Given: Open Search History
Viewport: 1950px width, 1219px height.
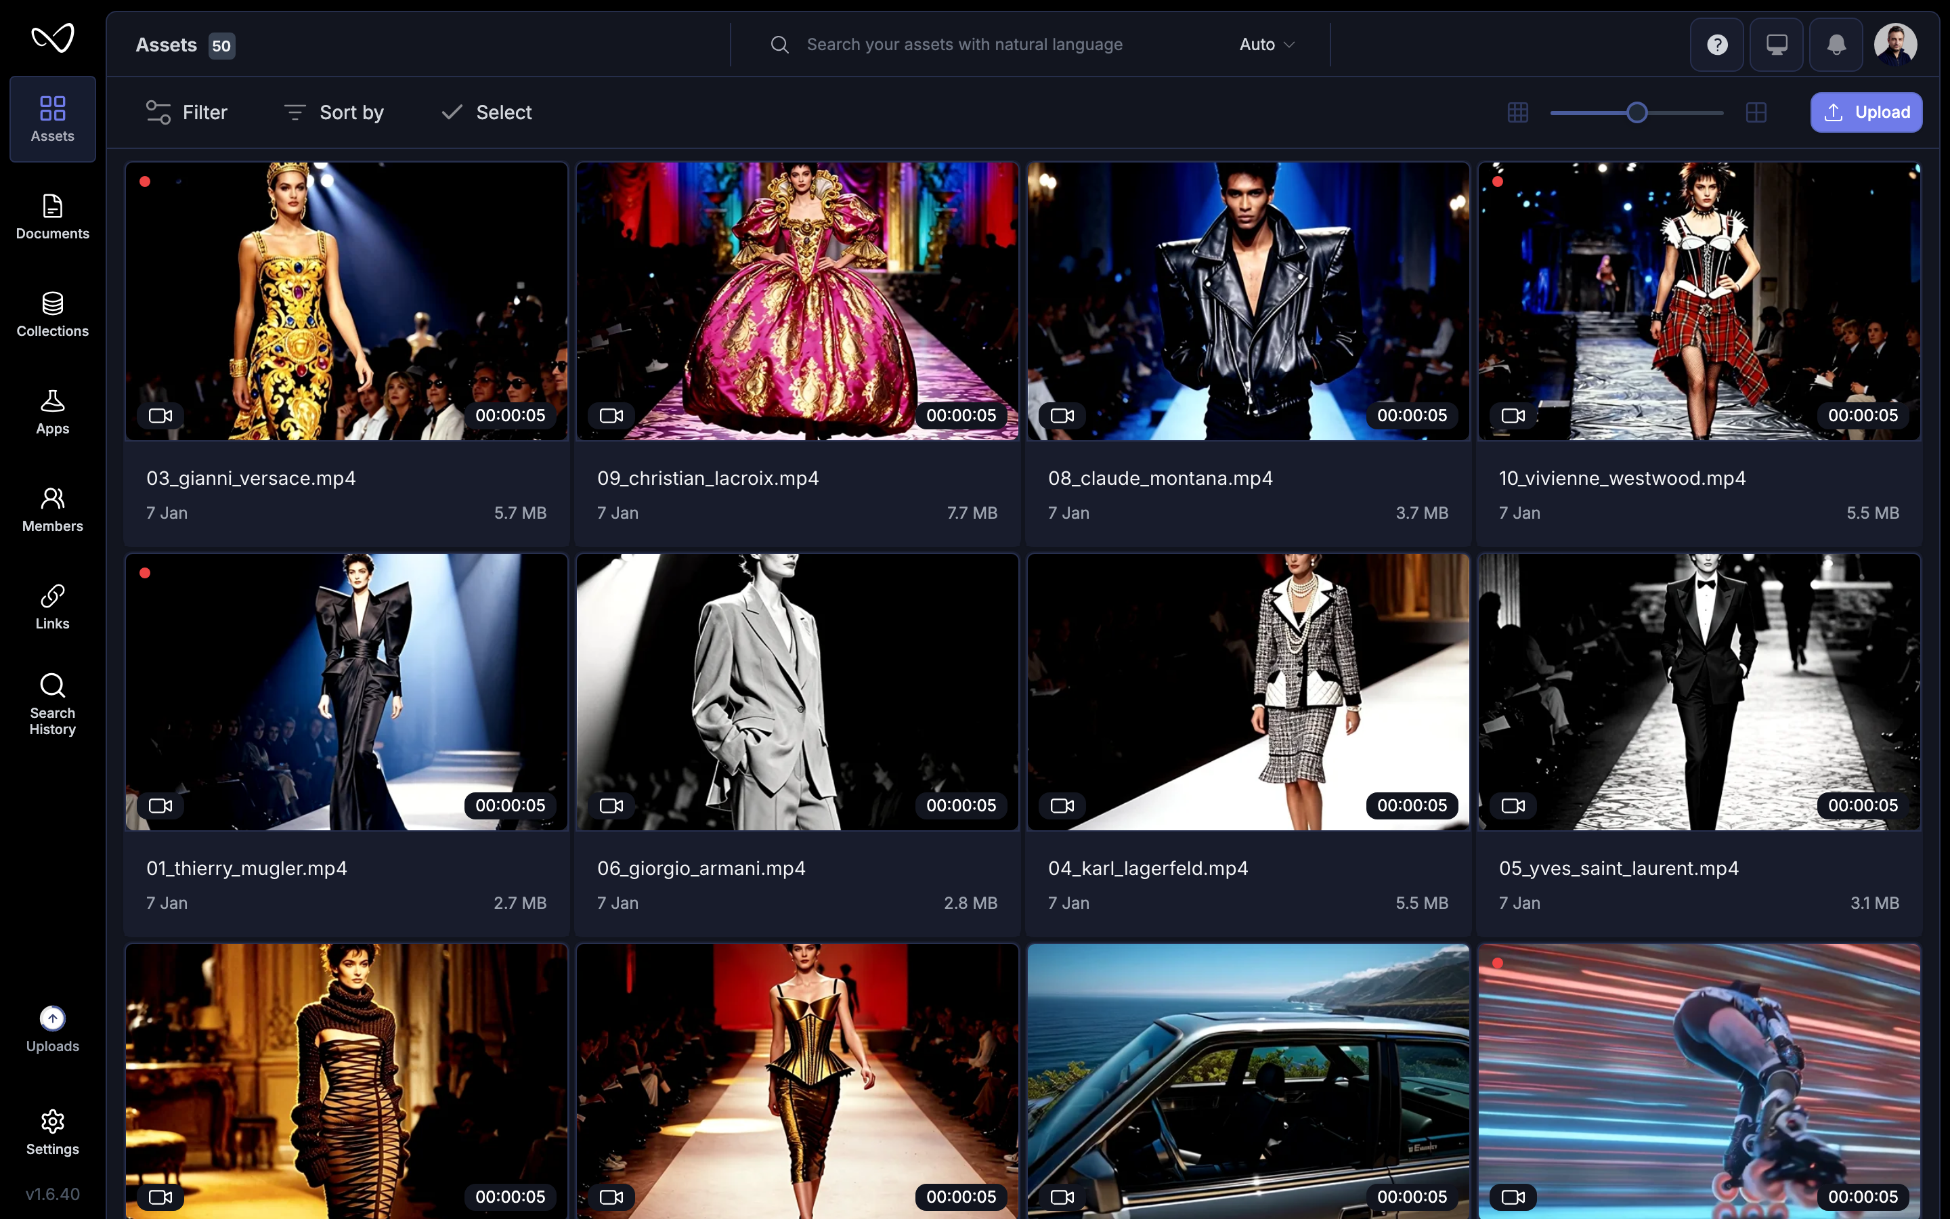Looking at the screenshot, I should (x=52, y=703).
